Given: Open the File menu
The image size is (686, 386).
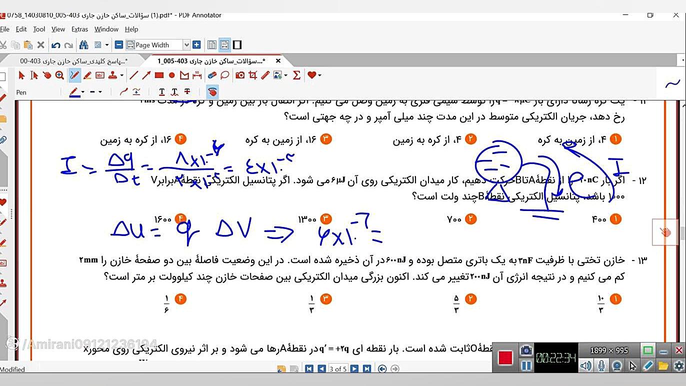Looking at the screenshot, I should [x=5, y=29].
